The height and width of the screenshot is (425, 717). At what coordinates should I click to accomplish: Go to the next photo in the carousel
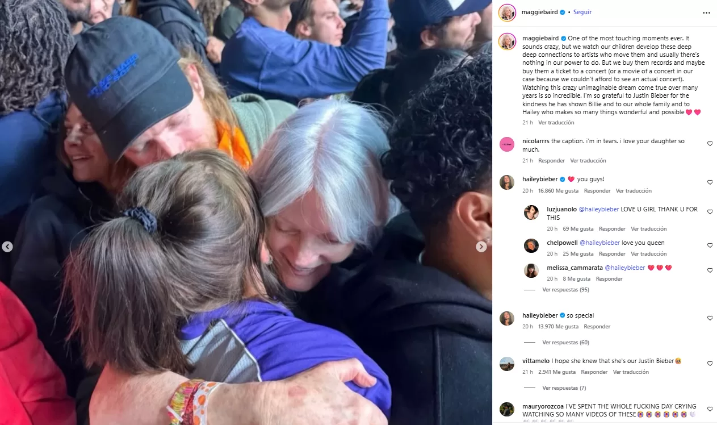click(481, 247)
